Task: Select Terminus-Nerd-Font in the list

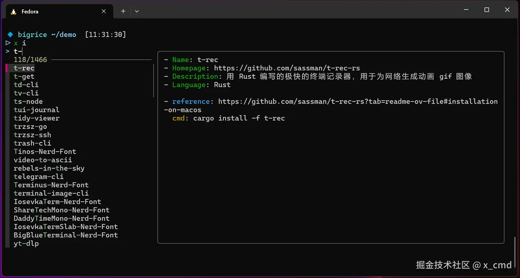Action: [x=51, y=185]
